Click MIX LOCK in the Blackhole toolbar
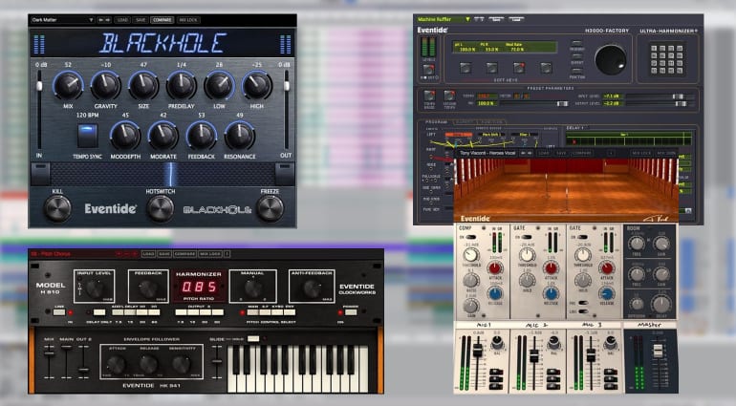736x406 pixels. point(188,20)
